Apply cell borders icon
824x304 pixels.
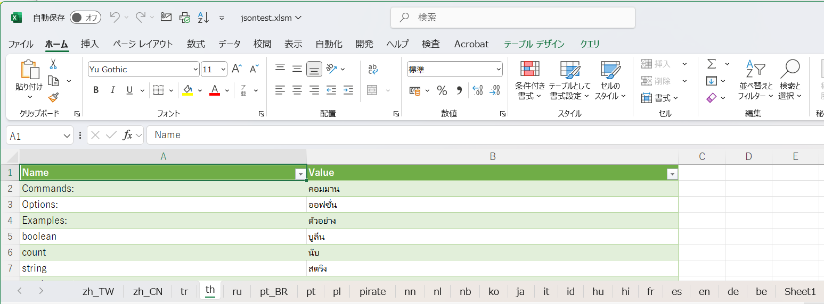[158, 90]
